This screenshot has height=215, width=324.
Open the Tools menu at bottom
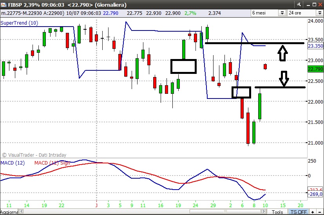(277, 212)
